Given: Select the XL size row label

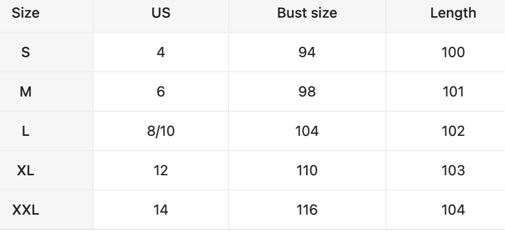Looking at the screenshot, I should coord(26,171).
